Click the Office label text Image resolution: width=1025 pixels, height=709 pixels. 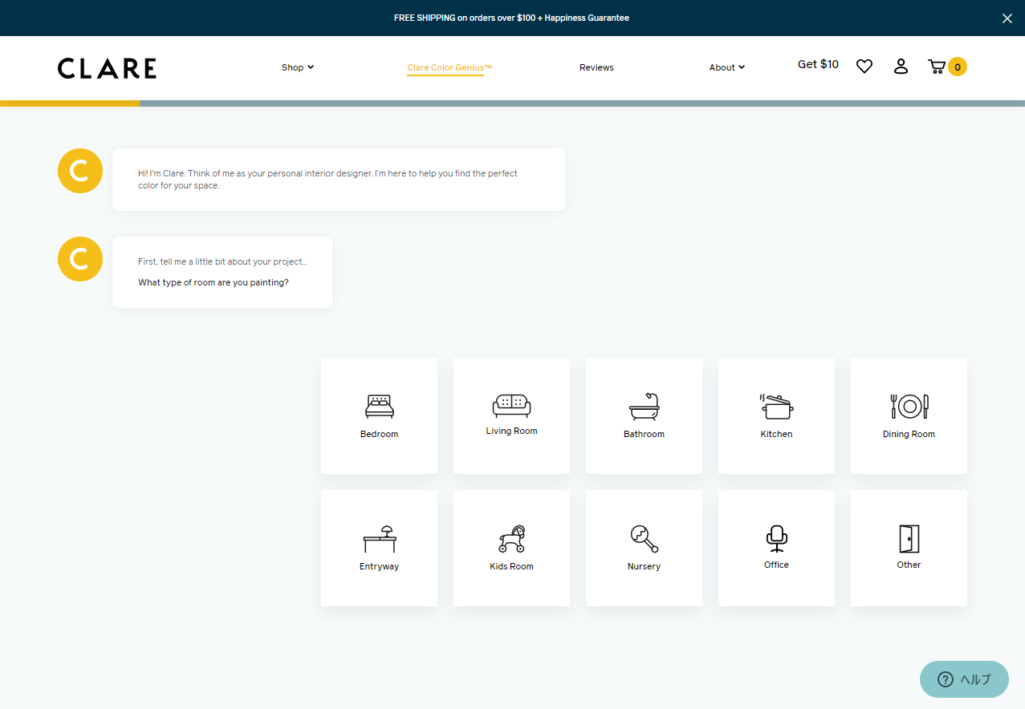coord(776,565)
